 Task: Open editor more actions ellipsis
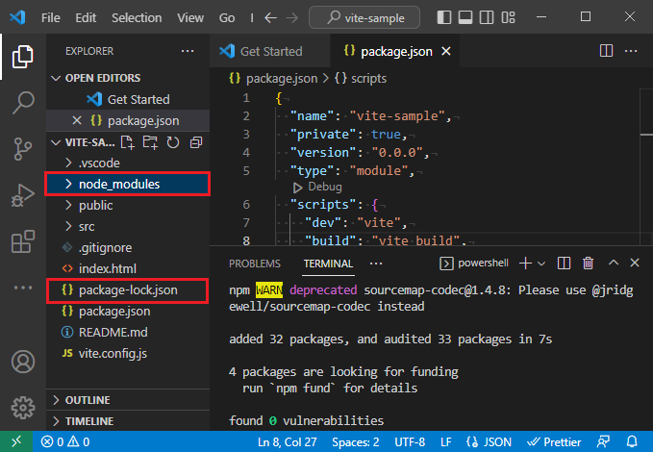631,51
